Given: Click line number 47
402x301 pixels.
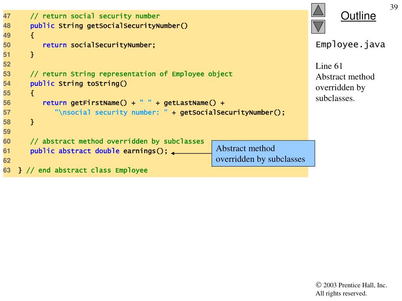Looking at the screenshot, I should click(7, 16).
